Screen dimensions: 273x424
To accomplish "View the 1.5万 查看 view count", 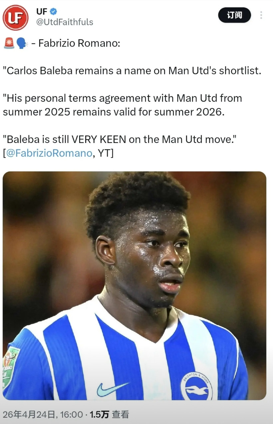I will tap(109, 414).
